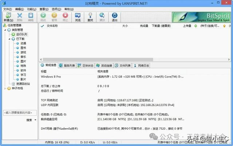Viewport: 233px width, 146px height.
Task: Switch to the 活动连接 tab
Action: tap(104, 66)
